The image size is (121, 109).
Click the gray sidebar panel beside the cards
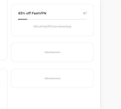111,54
